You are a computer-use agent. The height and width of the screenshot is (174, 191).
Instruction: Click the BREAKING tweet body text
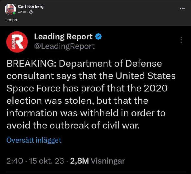pyautogui.click(x=85, y=94)
